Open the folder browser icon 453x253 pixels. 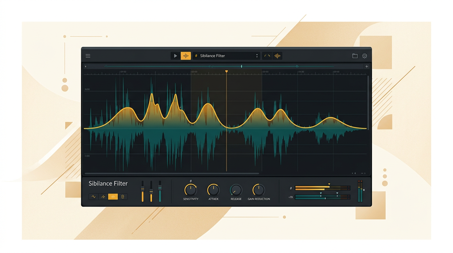coord(355,56)
